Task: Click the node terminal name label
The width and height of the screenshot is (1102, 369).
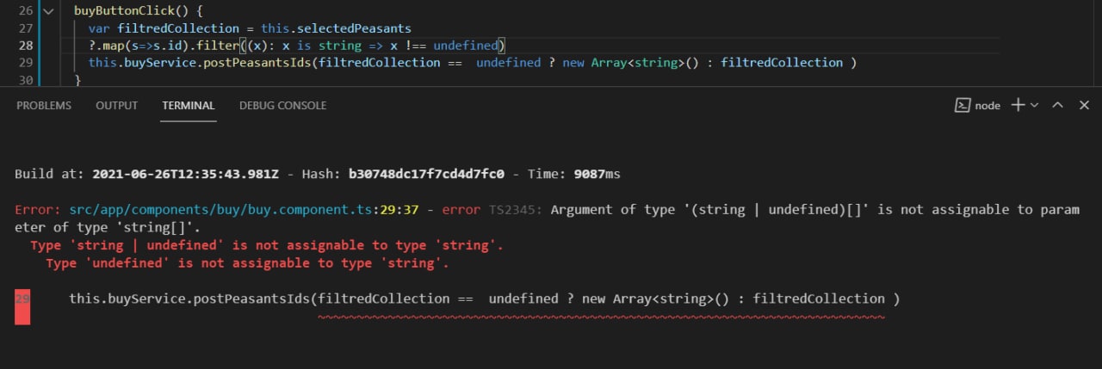Action: [x=987, y=105]
